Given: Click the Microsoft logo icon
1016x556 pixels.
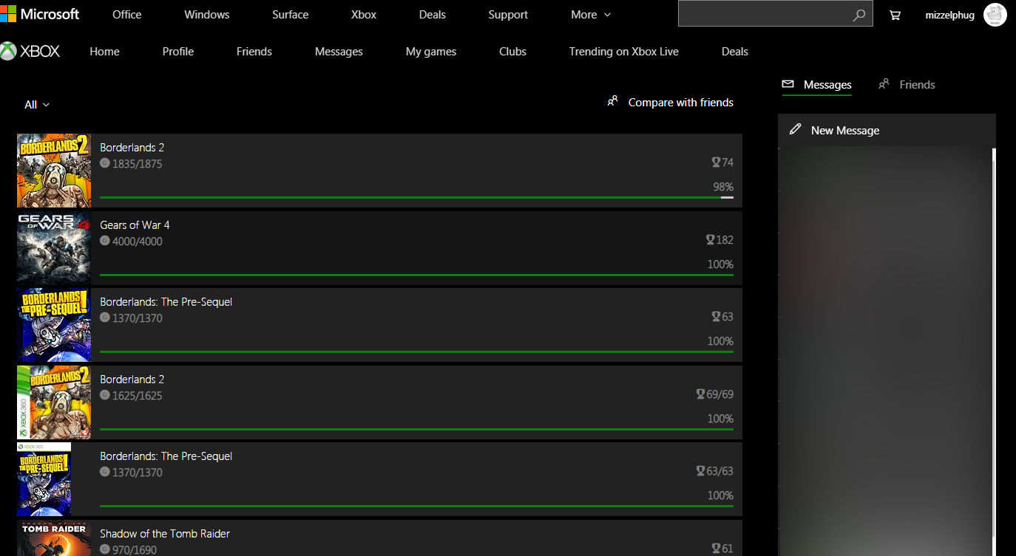Looking at the screenshot, I should [9, 14].
